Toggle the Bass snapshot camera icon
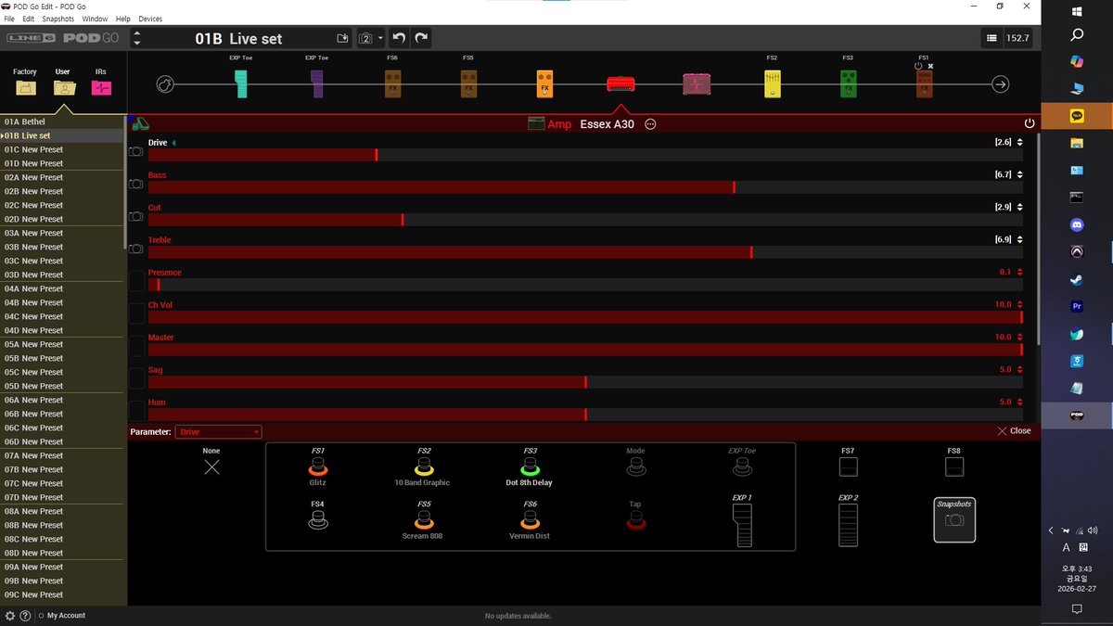Screen dimensions: 1113x626 click(136, 184)
